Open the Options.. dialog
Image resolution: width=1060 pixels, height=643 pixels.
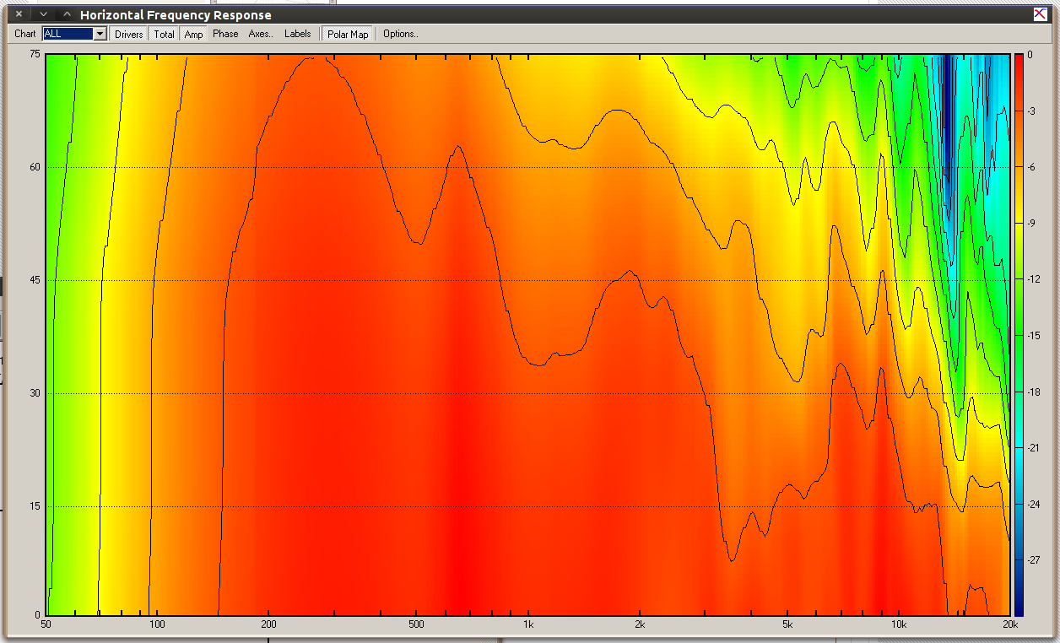coord(401,34)
